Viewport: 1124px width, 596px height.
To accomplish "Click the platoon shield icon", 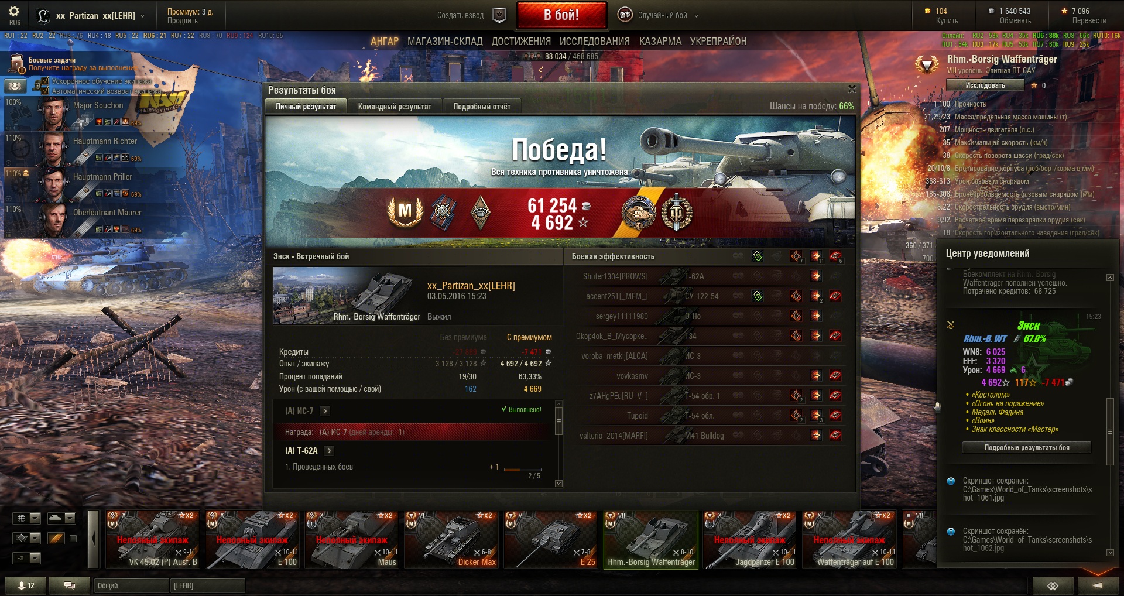I will click(x=499, y=15).
